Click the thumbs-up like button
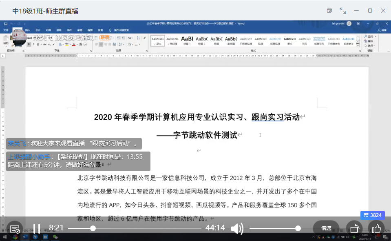 tap(376, 228)
